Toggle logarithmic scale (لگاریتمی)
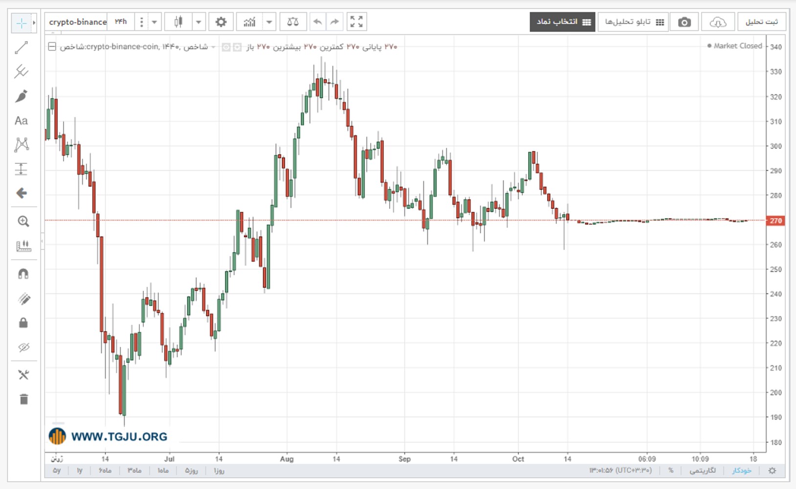The image size is (796, 489). click(703, 470)
